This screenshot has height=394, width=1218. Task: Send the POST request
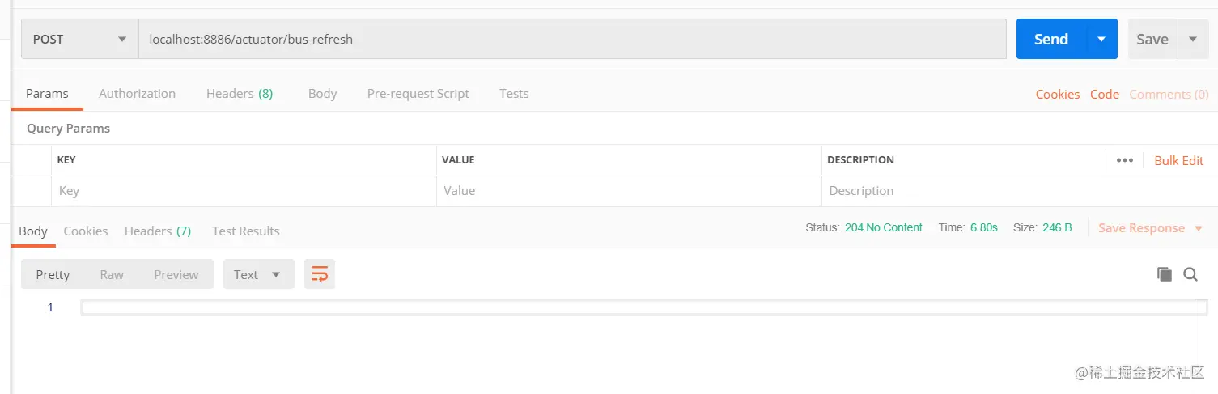coord(1051,39)
